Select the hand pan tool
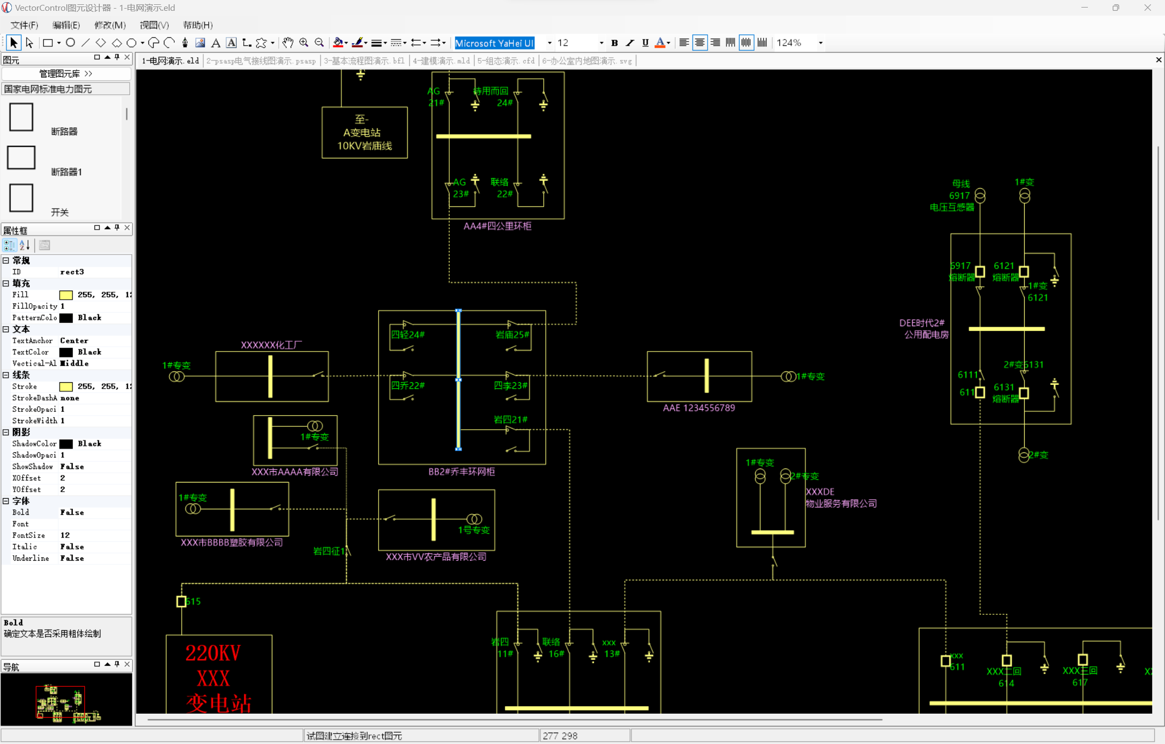This screenshot has width=1165, height=744. pos(288,43)
